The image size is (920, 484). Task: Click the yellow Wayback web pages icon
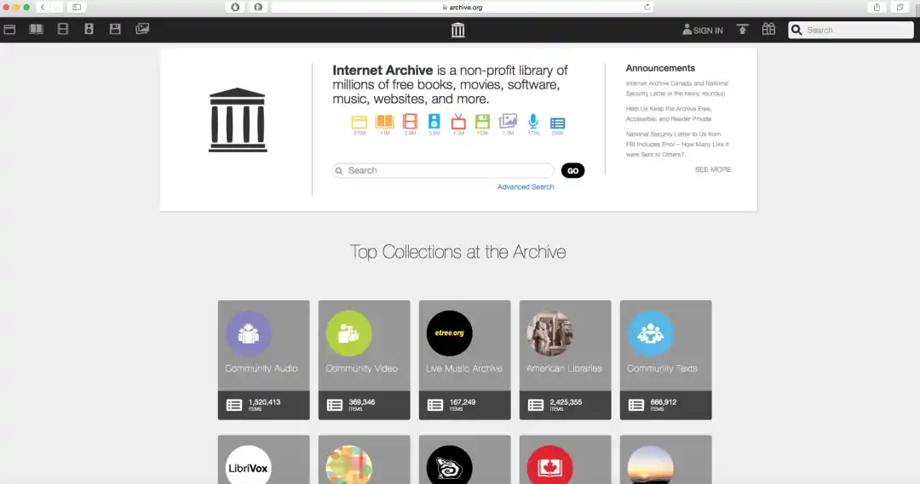[359, 122]
